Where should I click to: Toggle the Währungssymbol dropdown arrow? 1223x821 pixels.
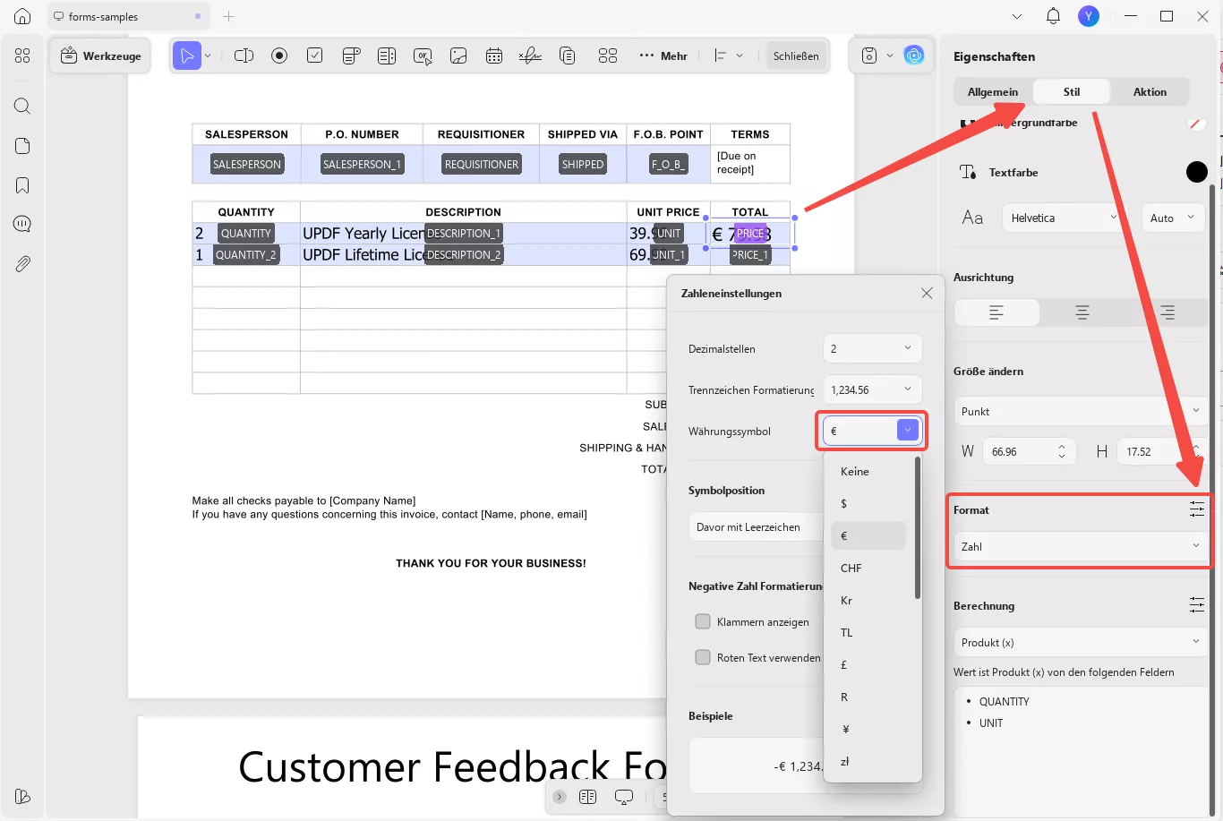(908, 431)
